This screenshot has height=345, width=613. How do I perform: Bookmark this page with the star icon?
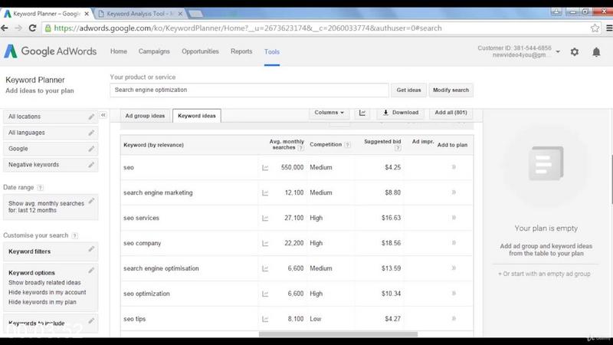pos(595,28)
